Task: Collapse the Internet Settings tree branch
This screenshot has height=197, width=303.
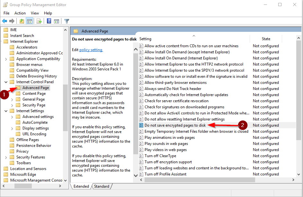Action: coord(5,111)
